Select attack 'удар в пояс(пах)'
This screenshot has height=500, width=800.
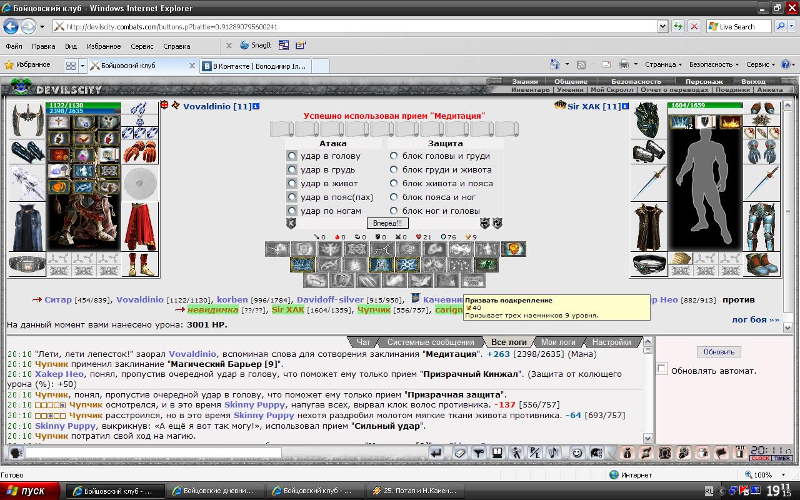tap(292, 197)
